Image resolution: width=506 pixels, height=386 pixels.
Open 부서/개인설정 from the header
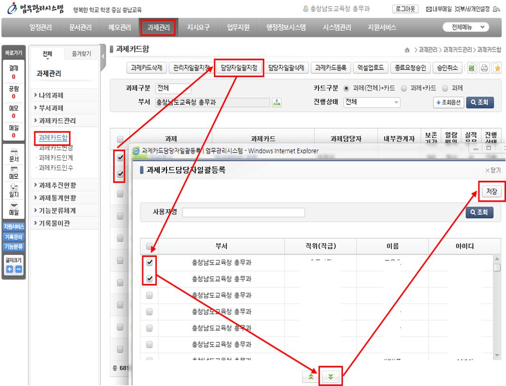pos(472,9)
